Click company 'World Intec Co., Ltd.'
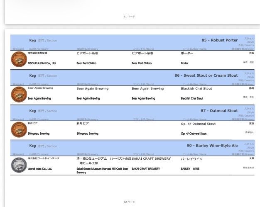 point(40,169)
